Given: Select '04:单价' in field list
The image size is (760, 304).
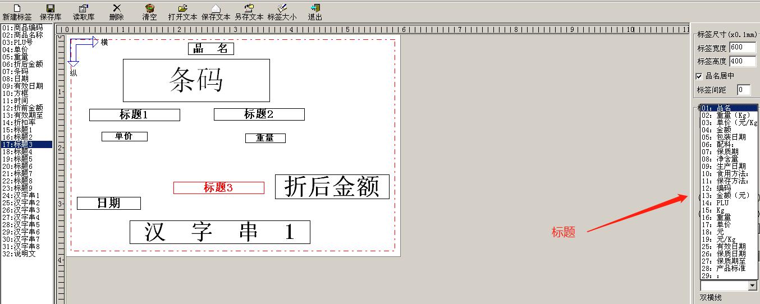Looking at the screenshot, I should tap(26, 49).
